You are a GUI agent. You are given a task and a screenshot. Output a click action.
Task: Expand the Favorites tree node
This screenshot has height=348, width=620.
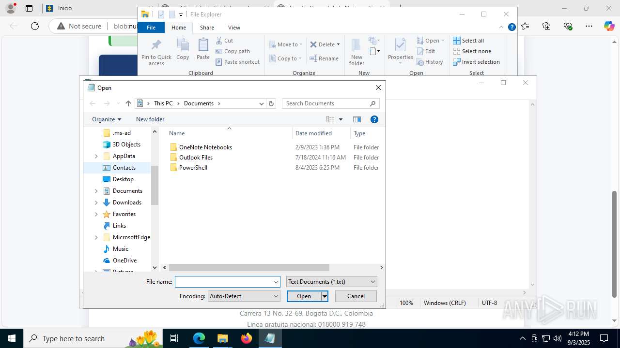point(96,214)
